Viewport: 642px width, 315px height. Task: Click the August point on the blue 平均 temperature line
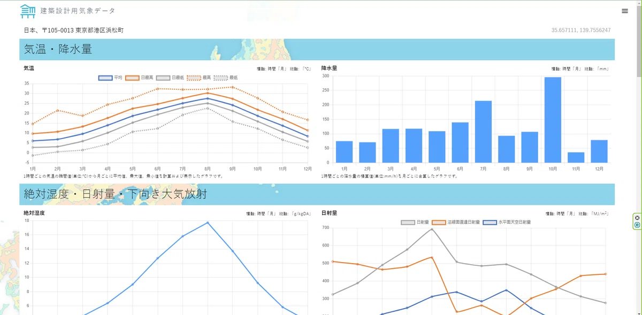(208, 98)
